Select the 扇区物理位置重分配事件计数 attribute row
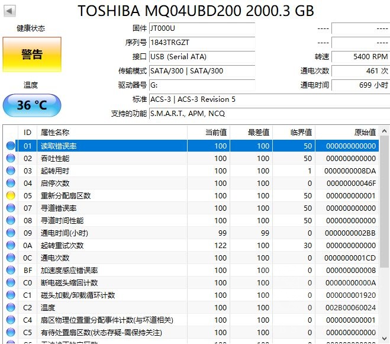 (191, 320)
